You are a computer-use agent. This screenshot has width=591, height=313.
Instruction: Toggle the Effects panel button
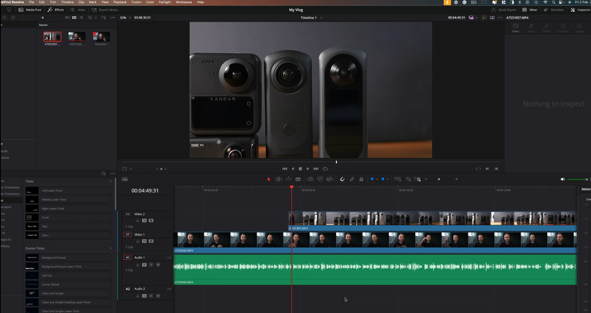(56, 10)
